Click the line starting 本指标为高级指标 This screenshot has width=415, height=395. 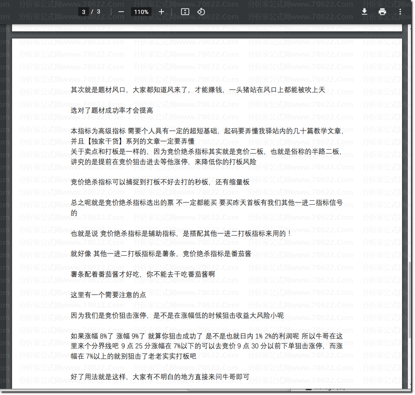click(x=207, y=131)
